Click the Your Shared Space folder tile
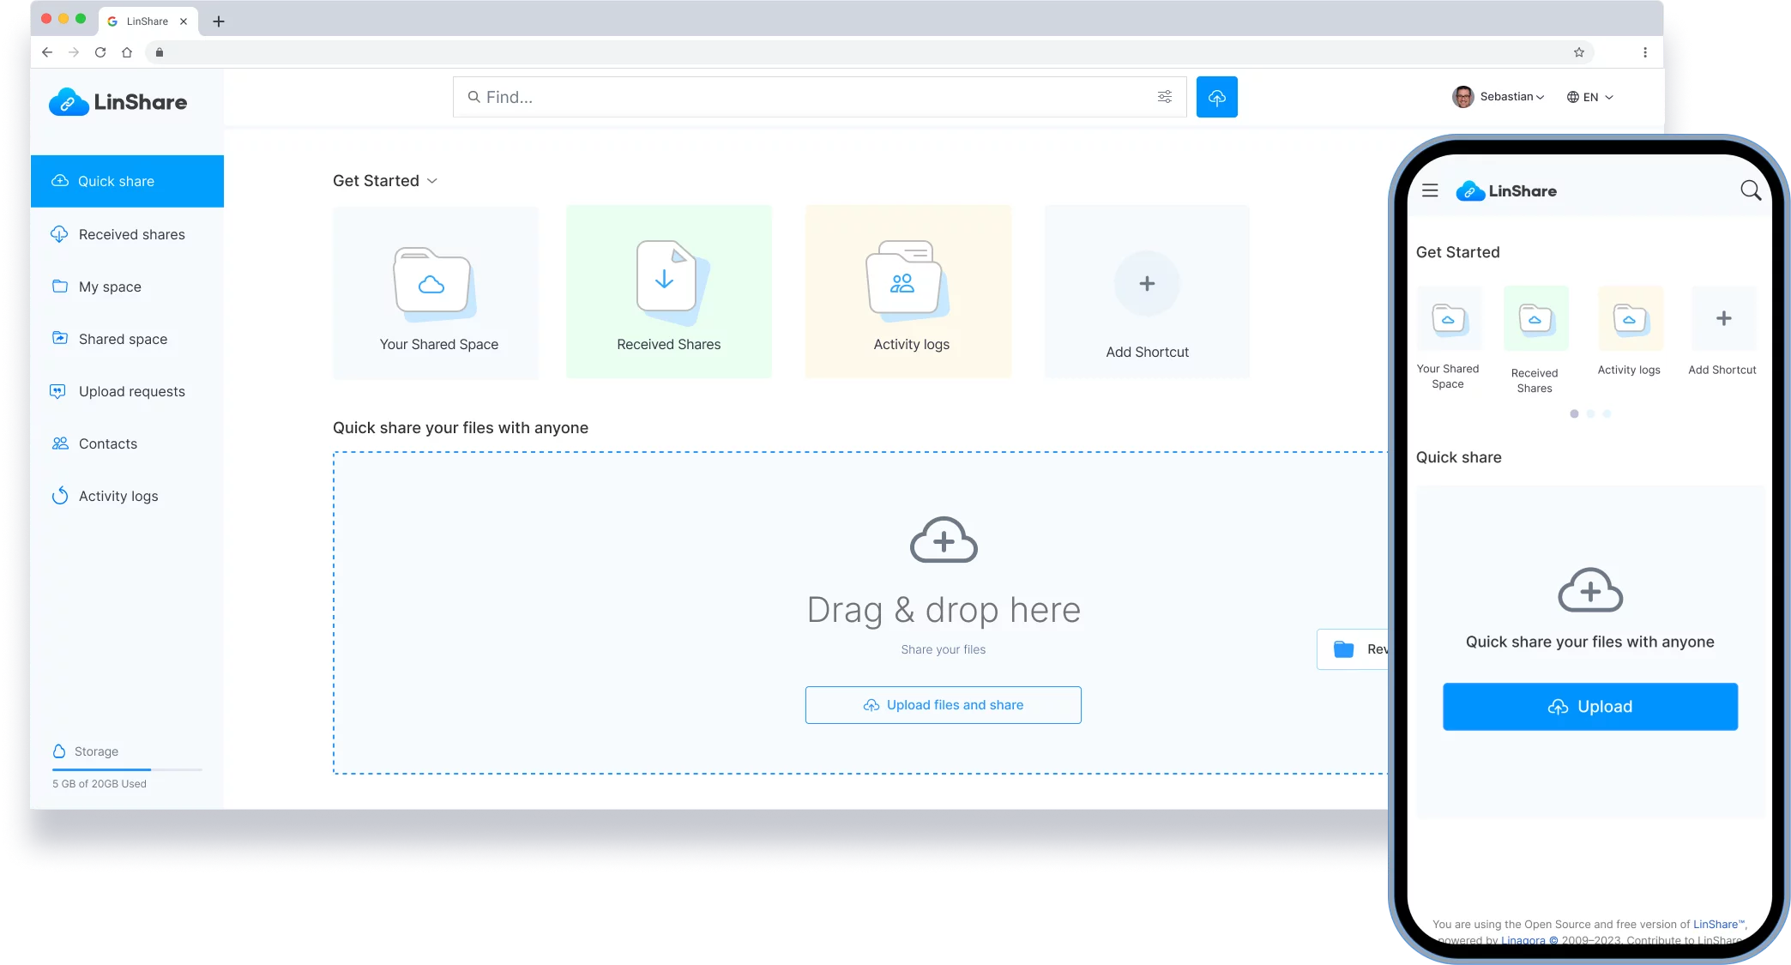 click(436, 292)
